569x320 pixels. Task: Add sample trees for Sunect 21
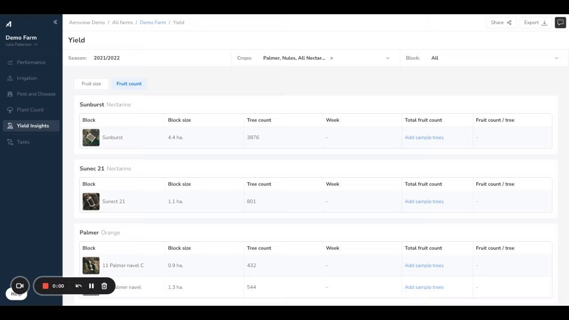tap(424, 201)
